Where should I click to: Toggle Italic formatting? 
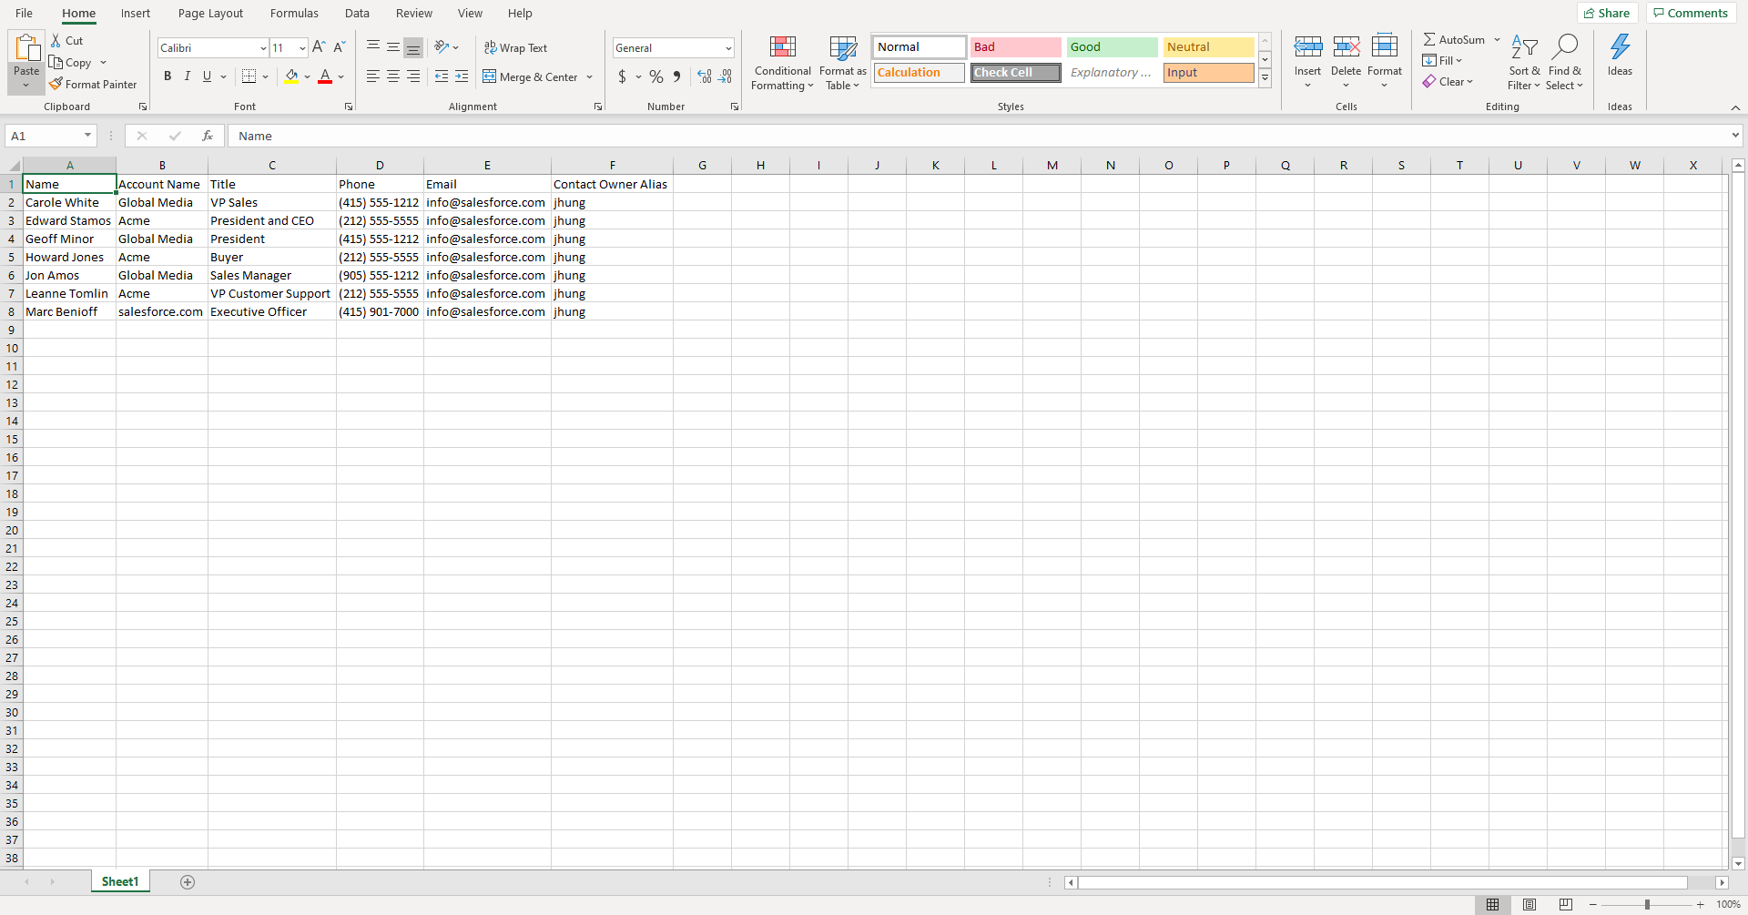(188, 76)
